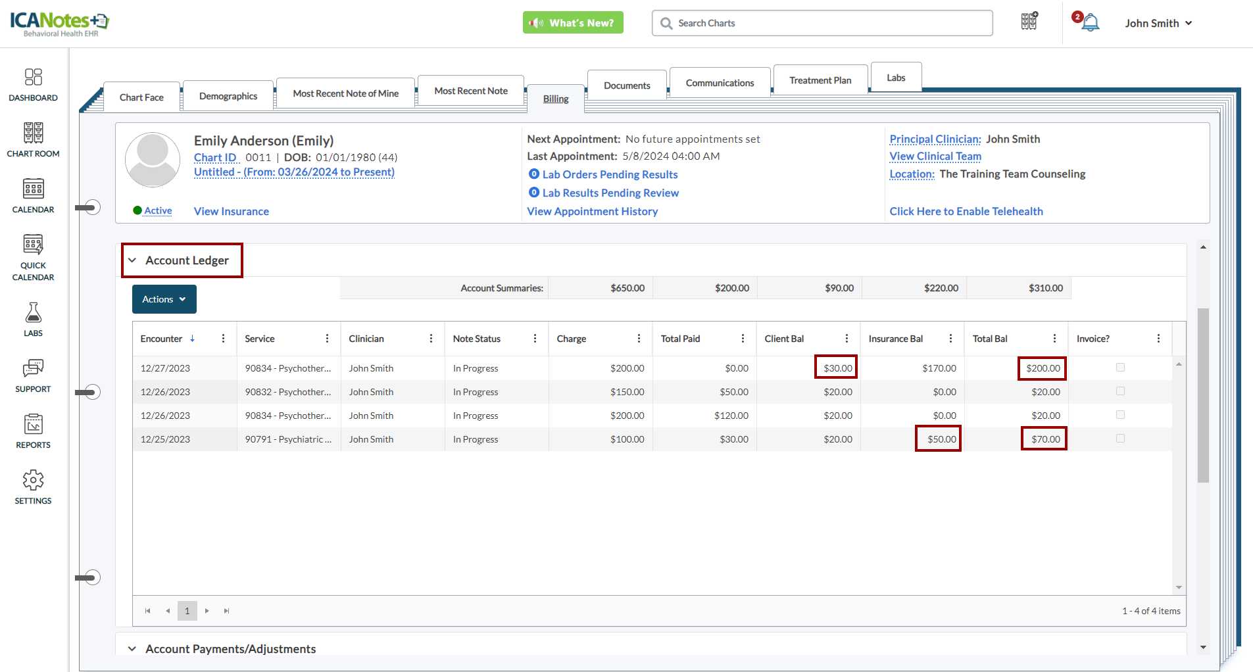Click the View Insurance link
The image size is (1253, 672).
pos(231,211)
